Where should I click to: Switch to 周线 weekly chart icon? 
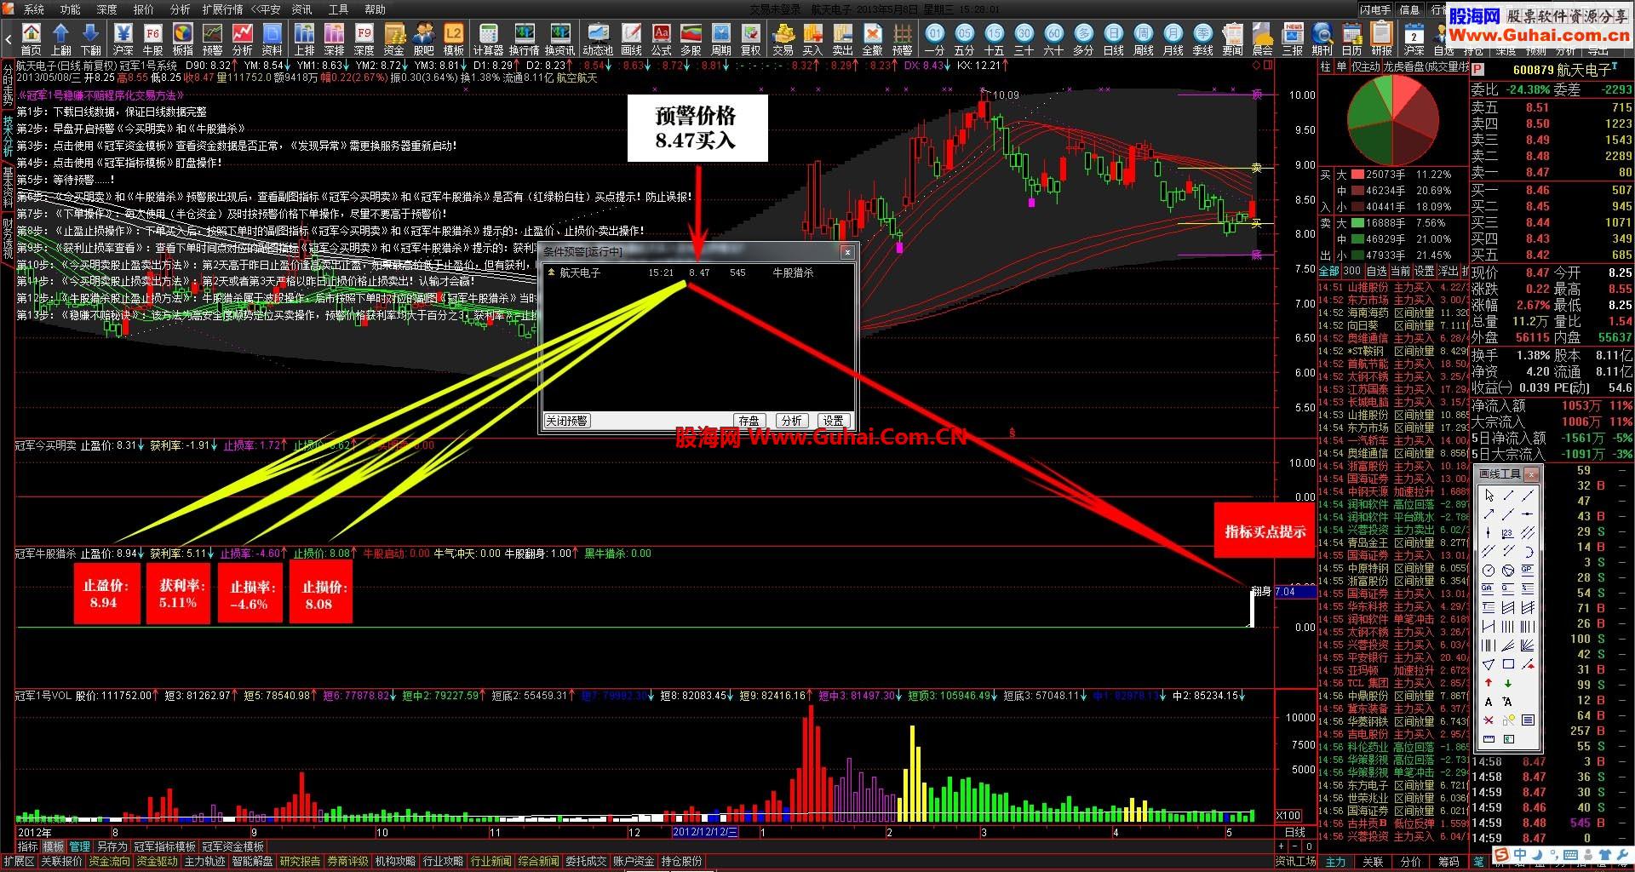1144,38
